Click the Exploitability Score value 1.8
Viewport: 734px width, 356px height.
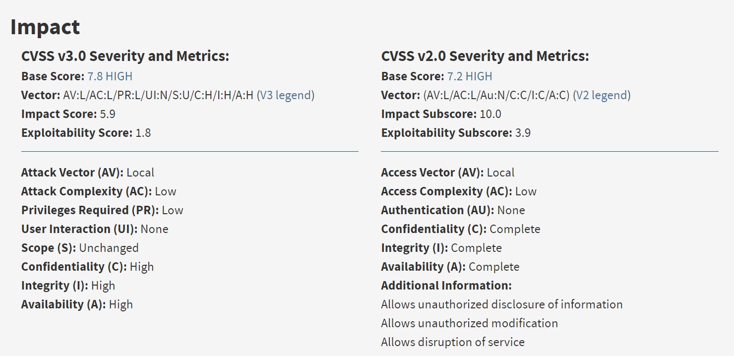click(143, 133)
